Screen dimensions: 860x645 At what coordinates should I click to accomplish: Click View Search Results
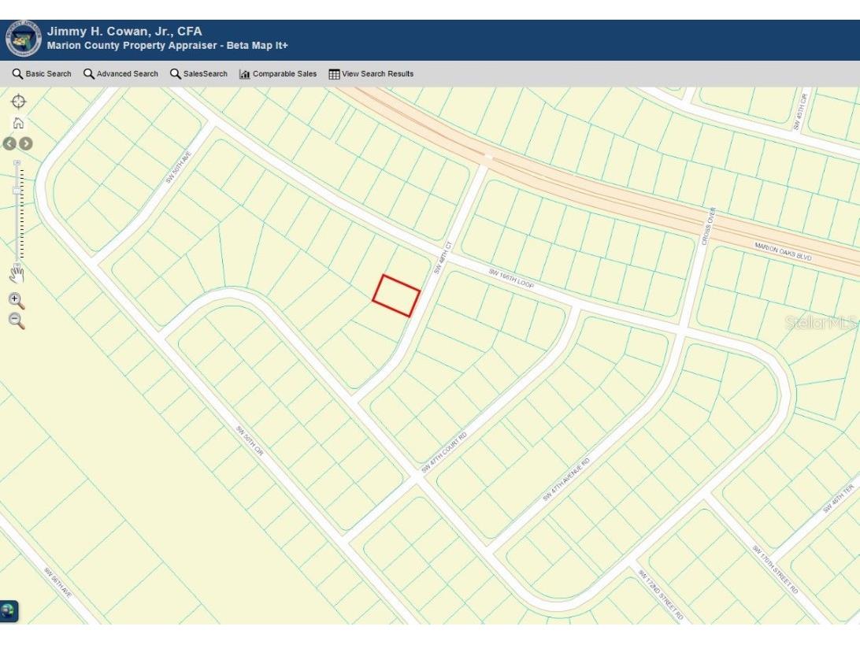coord(370,74)
